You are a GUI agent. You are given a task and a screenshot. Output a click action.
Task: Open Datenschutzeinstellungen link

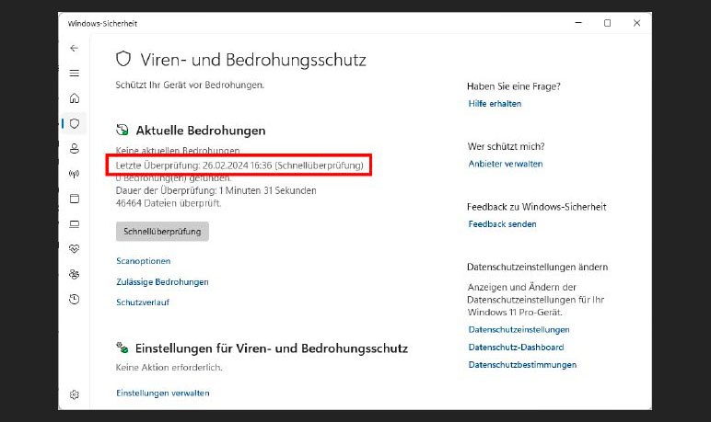519,330
